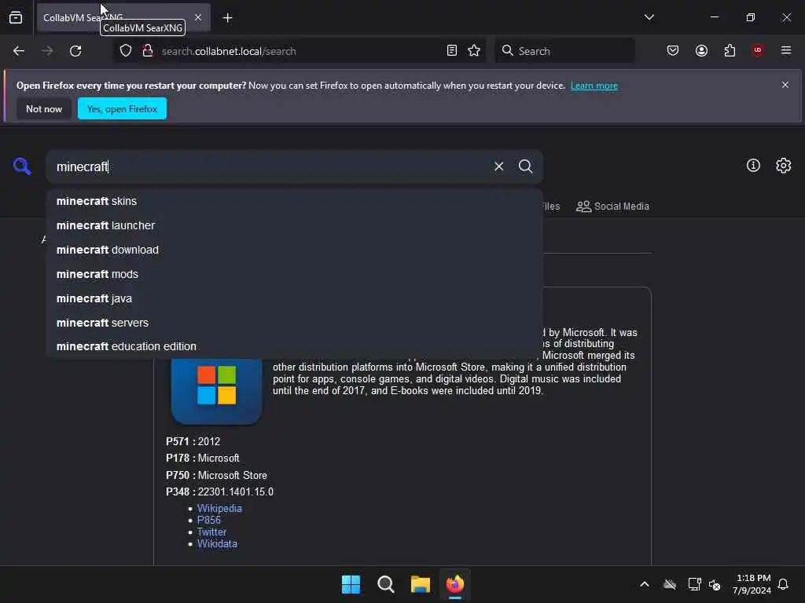Dismiss the Firefox restart notification bar

tap(785, 85)
